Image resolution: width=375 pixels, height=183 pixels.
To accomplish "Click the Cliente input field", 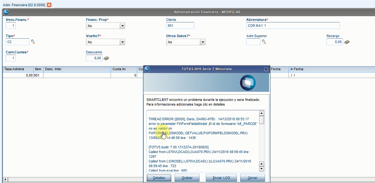I will click(180, 26).
